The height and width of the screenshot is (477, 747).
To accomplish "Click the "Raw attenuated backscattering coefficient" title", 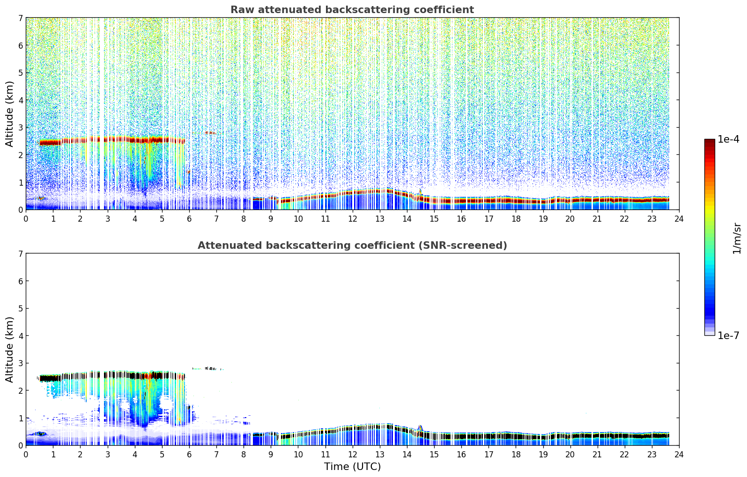I will coord(352,10).
